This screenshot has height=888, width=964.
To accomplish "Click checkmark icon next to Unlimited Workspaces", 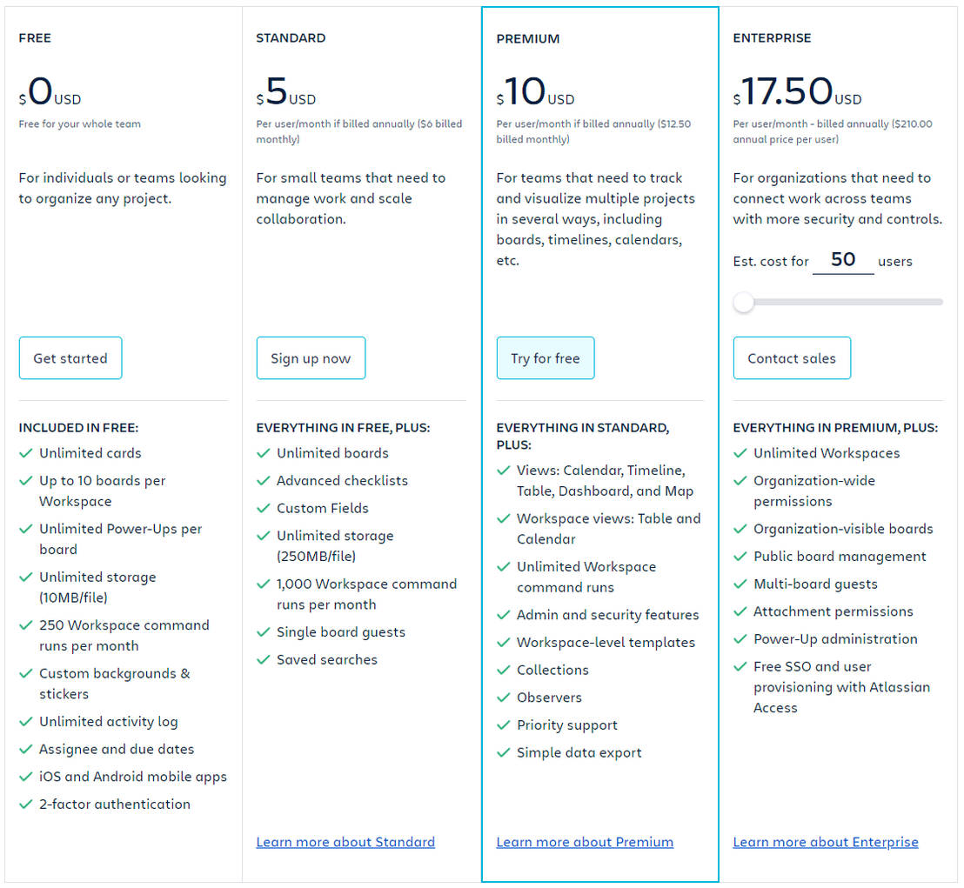I will (x=740, y=453).
